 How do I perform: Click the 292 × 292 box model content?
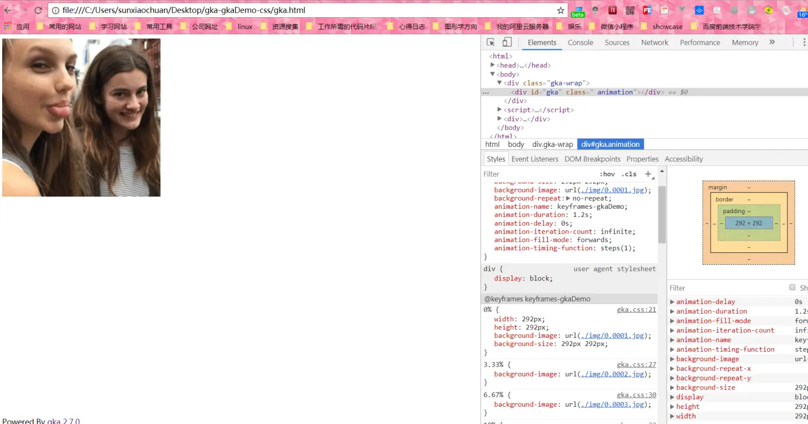coord(749,223)
